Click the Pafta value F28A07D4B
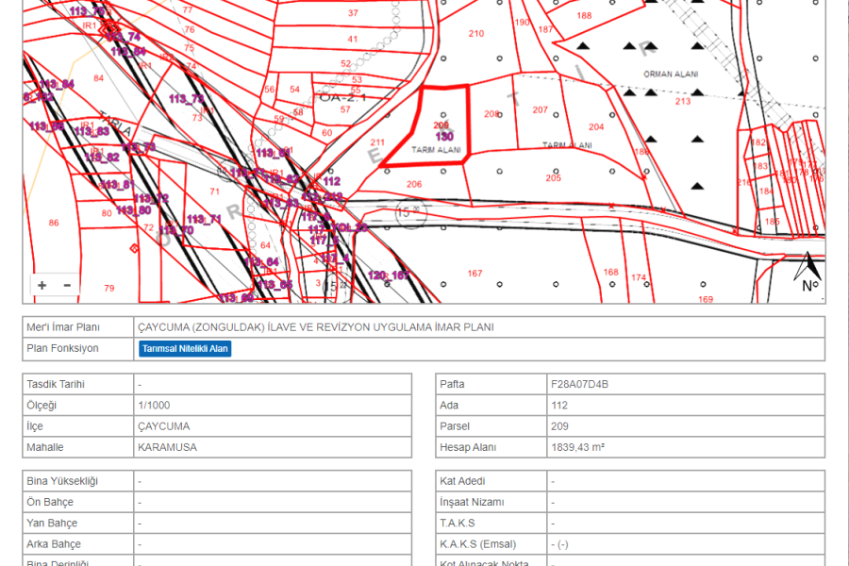The image size is (849, 566). (579, 385)
